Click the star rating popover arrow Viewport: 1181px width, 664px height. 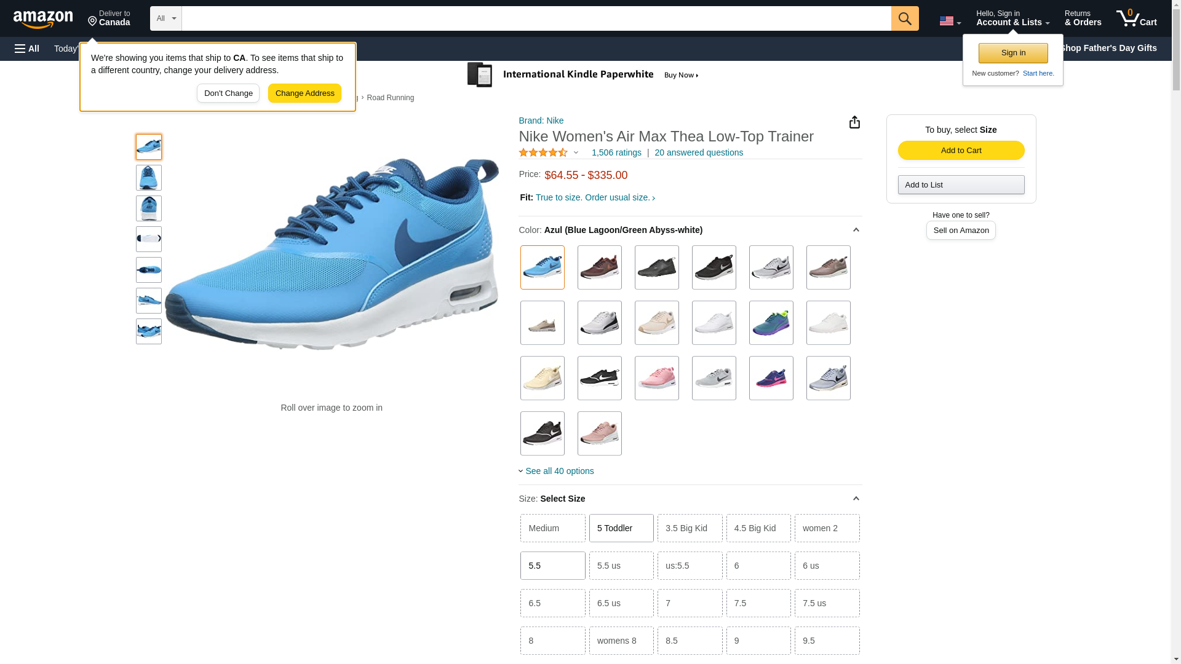tap(576, 152)
